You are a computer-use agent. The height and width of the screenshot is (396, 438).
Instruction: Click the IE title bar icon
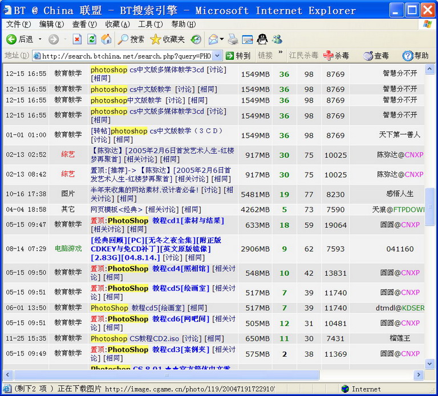click(7, 11)
